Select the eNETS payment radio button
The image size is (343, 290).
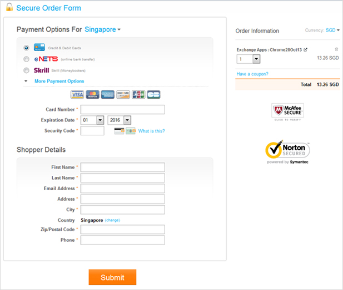[26, 59]
